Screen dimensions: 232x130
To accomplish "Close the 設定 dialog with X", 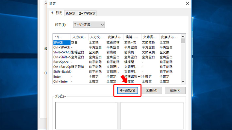I will click(x=187, y=3).
